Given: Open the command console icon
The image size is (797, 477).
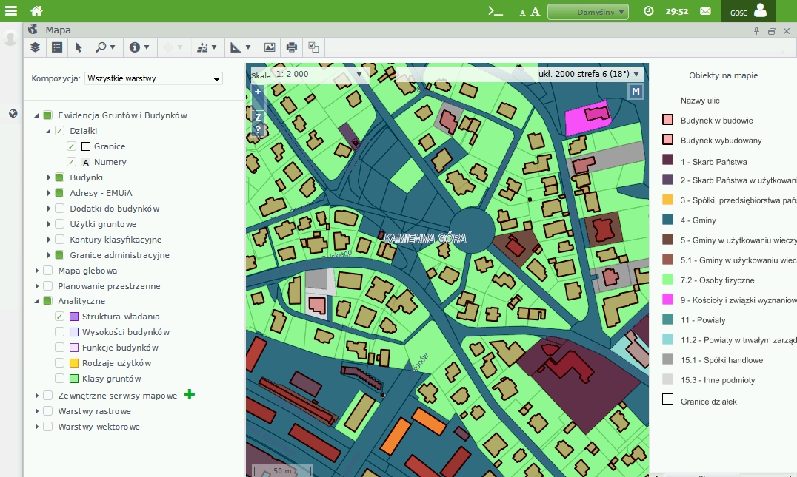Looking at the screenshot, I should coord(495,11).
